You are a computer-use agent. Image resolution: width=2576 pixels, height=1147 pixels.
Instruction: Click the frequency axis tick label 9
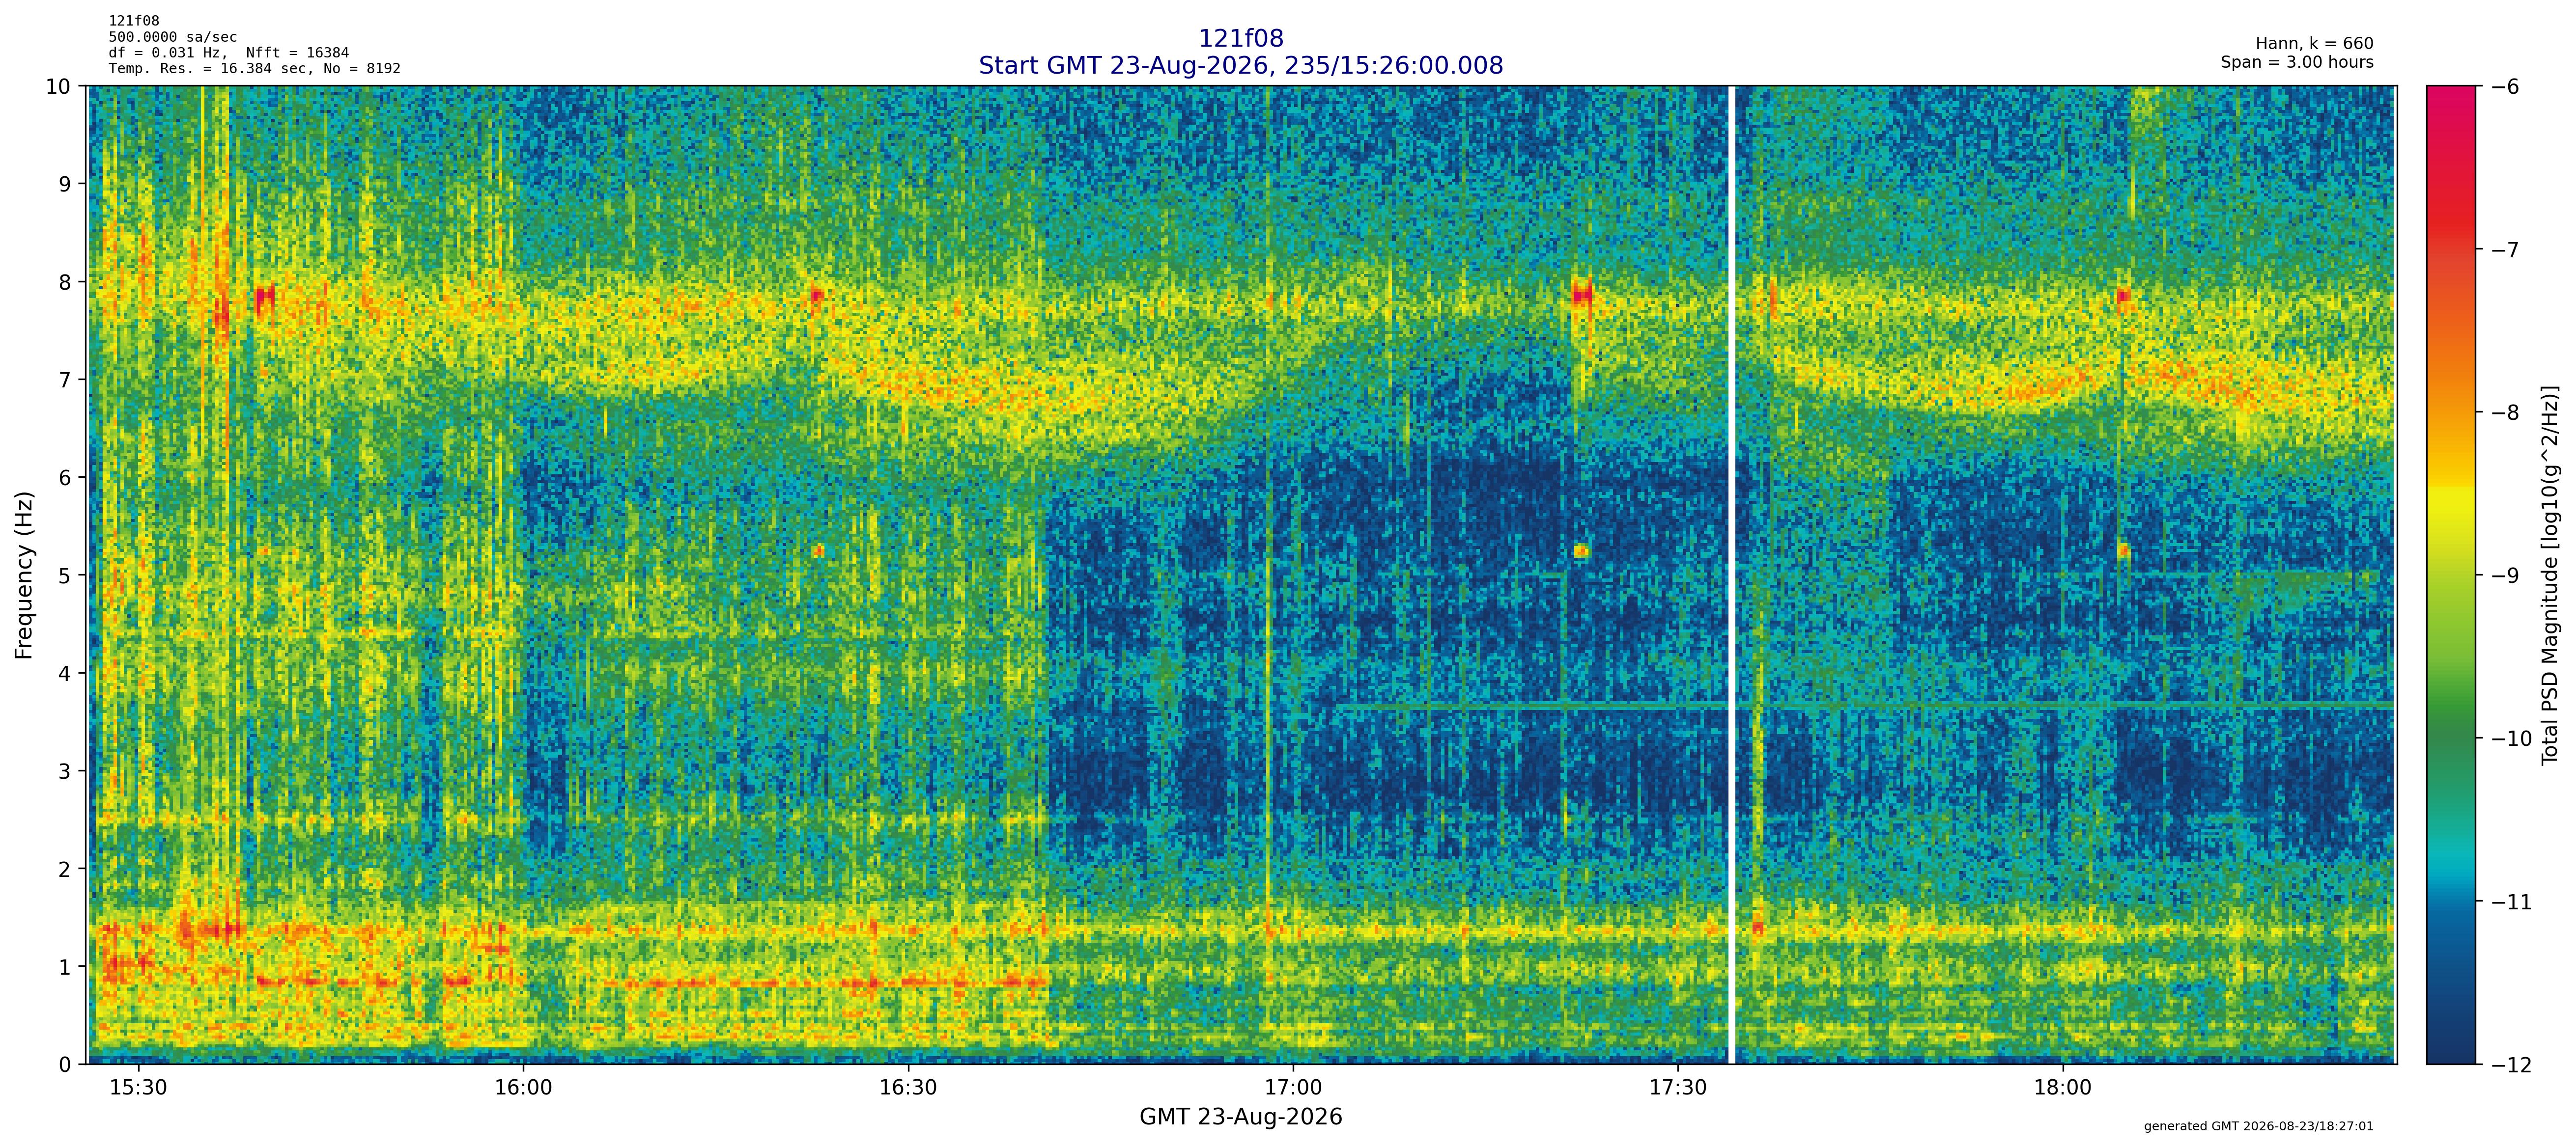pyautogui.click(x=65, y=184)
